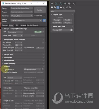Open image sampler Type dropdown Progressive
Viewport: 99px width, 109px height.
click(x=15, y=32)
